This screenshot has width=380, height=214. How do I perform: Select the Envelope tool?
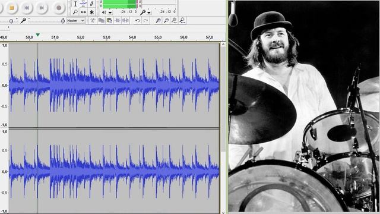click(83, 4)
